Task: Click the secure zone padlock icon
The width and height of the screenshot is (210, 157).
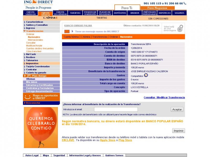Action: click(x=180, y=28)
